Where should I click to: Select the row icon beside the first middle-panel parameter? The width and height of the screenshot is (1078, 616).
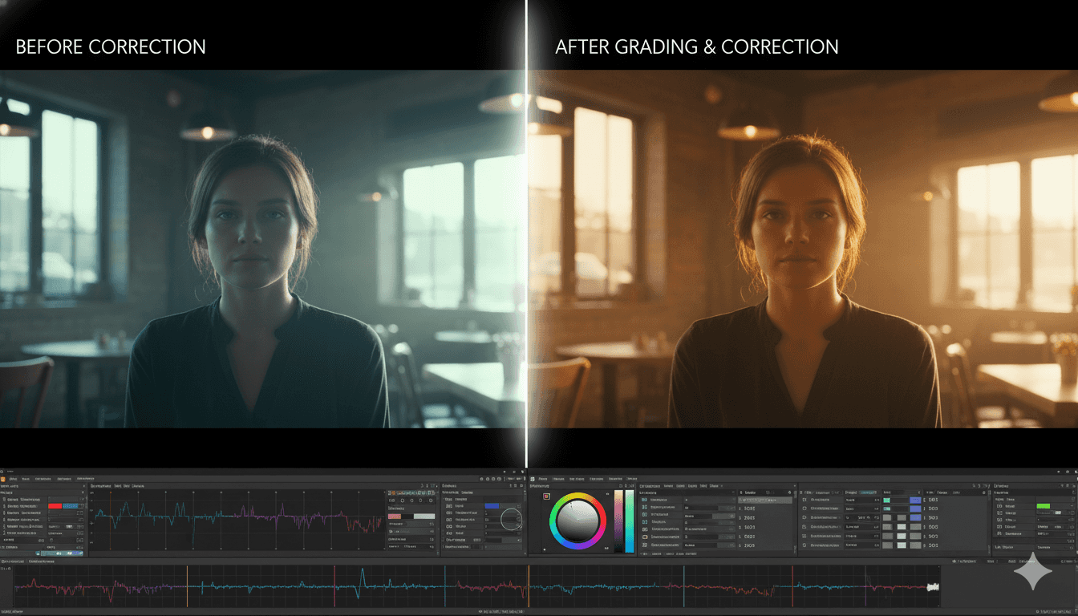(x=644, y=500)
